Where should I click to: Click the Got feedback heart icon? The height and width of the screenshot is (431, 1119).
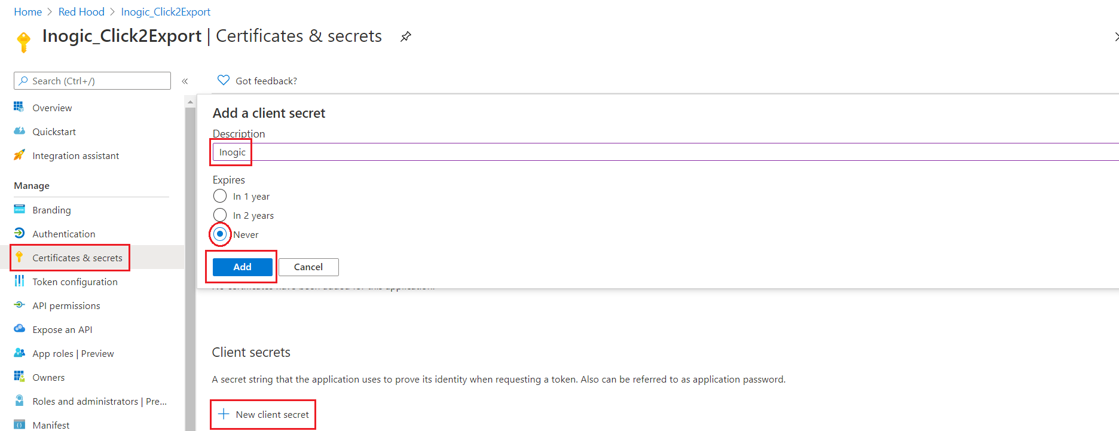[224, 80]
